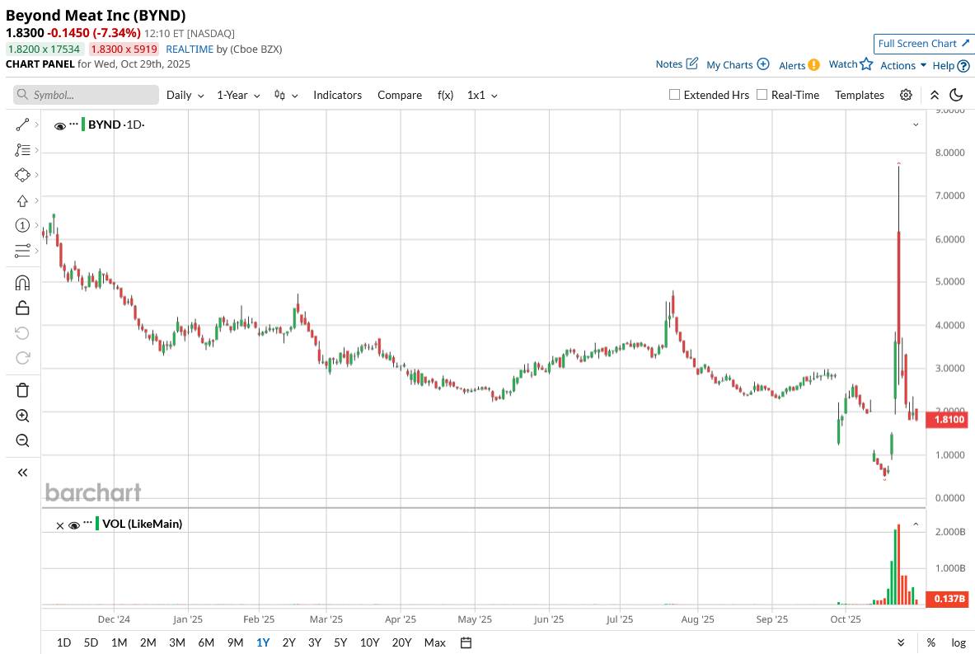This screenshot has width=975, height=654.
Task: Open the Daily frequency dropdown
Action: [x=185, y=95]
